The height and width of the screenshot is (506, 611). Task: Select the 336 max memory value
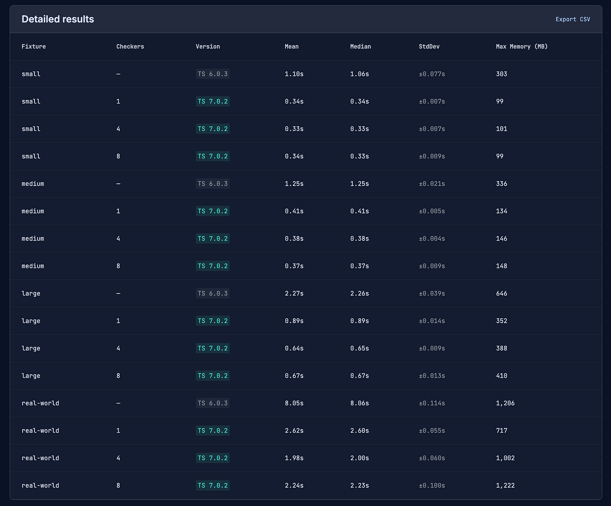[501, 184]
